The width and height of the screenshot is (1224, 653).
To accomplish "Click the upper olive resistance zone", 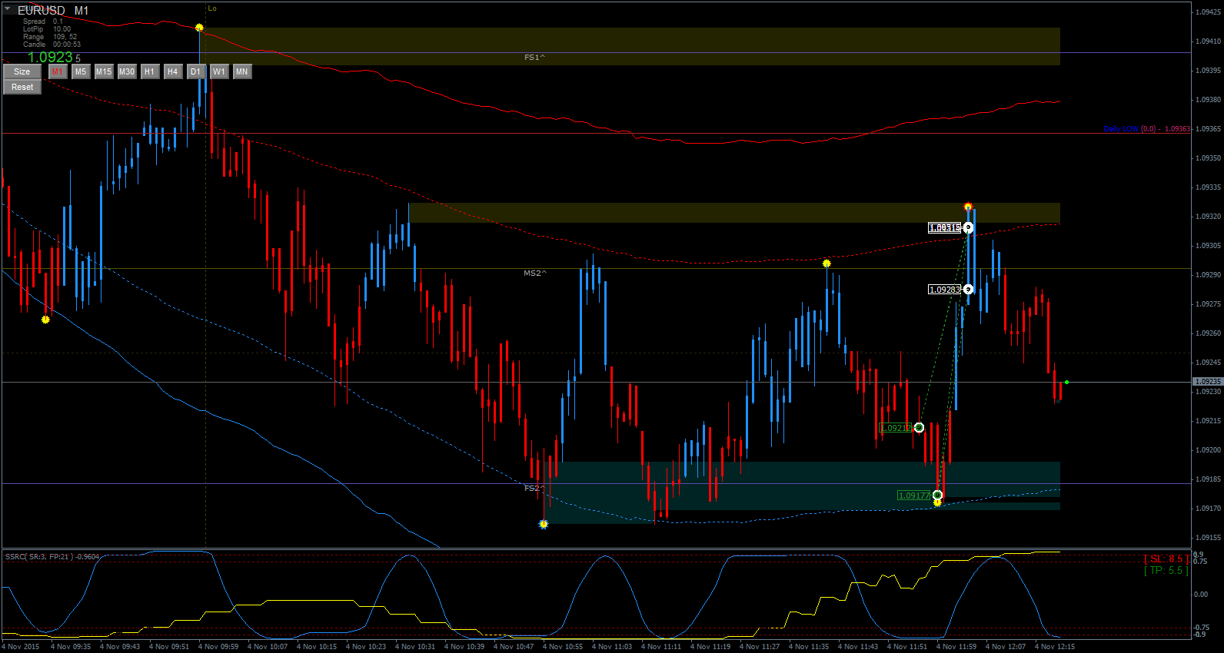I will coord(630,46).
